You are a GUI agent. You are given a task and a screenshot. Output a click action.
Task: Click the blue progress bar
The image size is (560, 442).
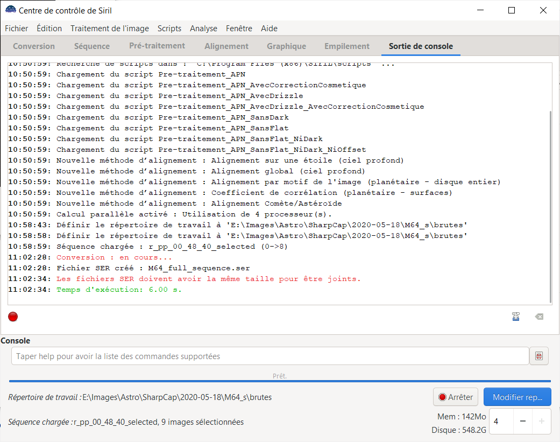click(x=280, y=381)
